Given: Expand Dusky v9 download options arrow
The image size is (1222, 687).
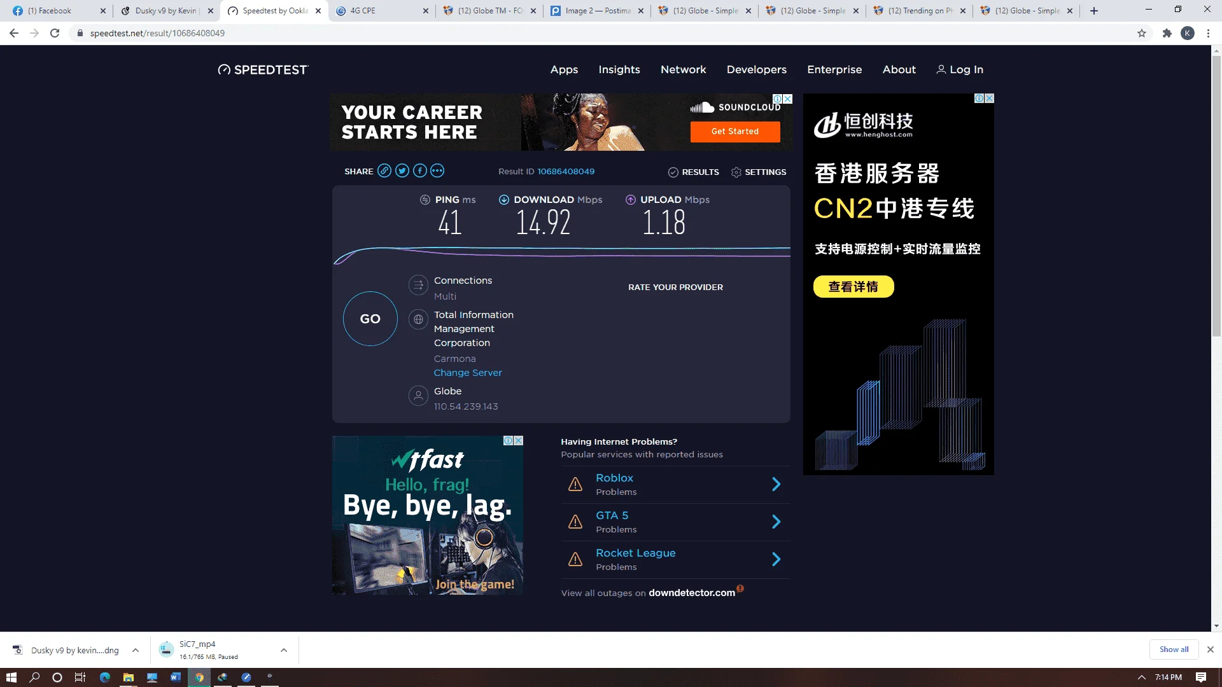Looking at the screenshot, I should pyautogui.click(x=136, y=650).
